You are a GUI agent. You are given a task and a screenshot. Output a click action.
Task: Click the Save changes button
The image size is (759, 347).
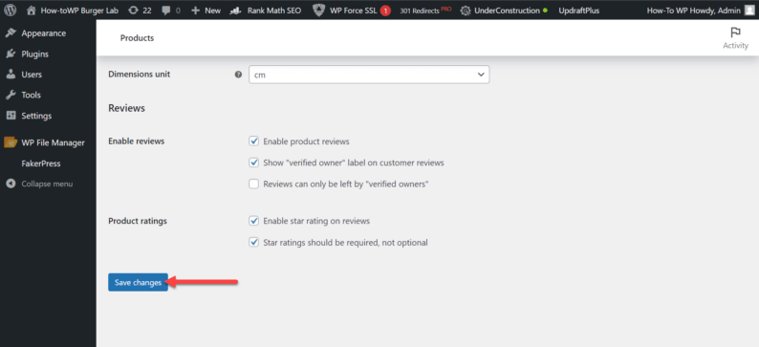(x=138, y=282)
